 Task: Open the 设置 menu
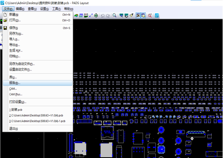pos(44,9)
